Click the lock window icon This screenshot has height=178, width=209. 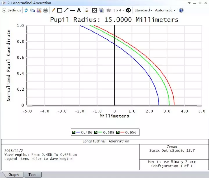(87, 10)
